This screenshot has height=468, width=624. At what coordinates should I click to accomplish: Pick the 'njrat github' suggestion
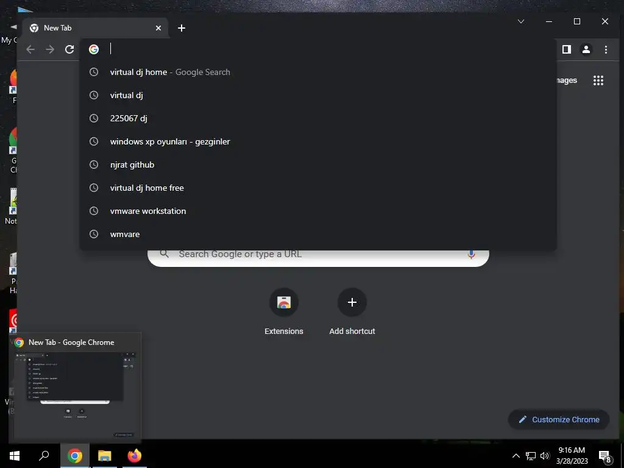coord(317,165)
